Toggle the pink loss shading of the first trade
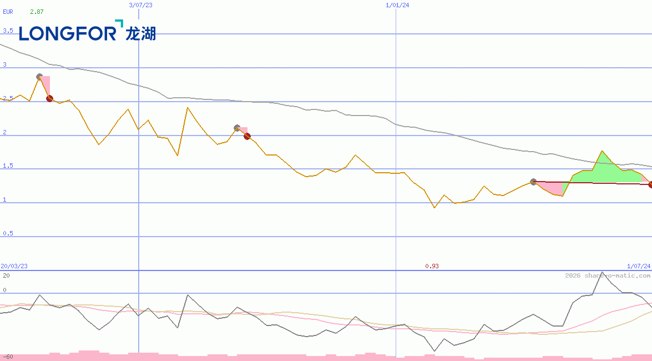The width and height of the screenshot is (652, 361). (x=47, y=83)
